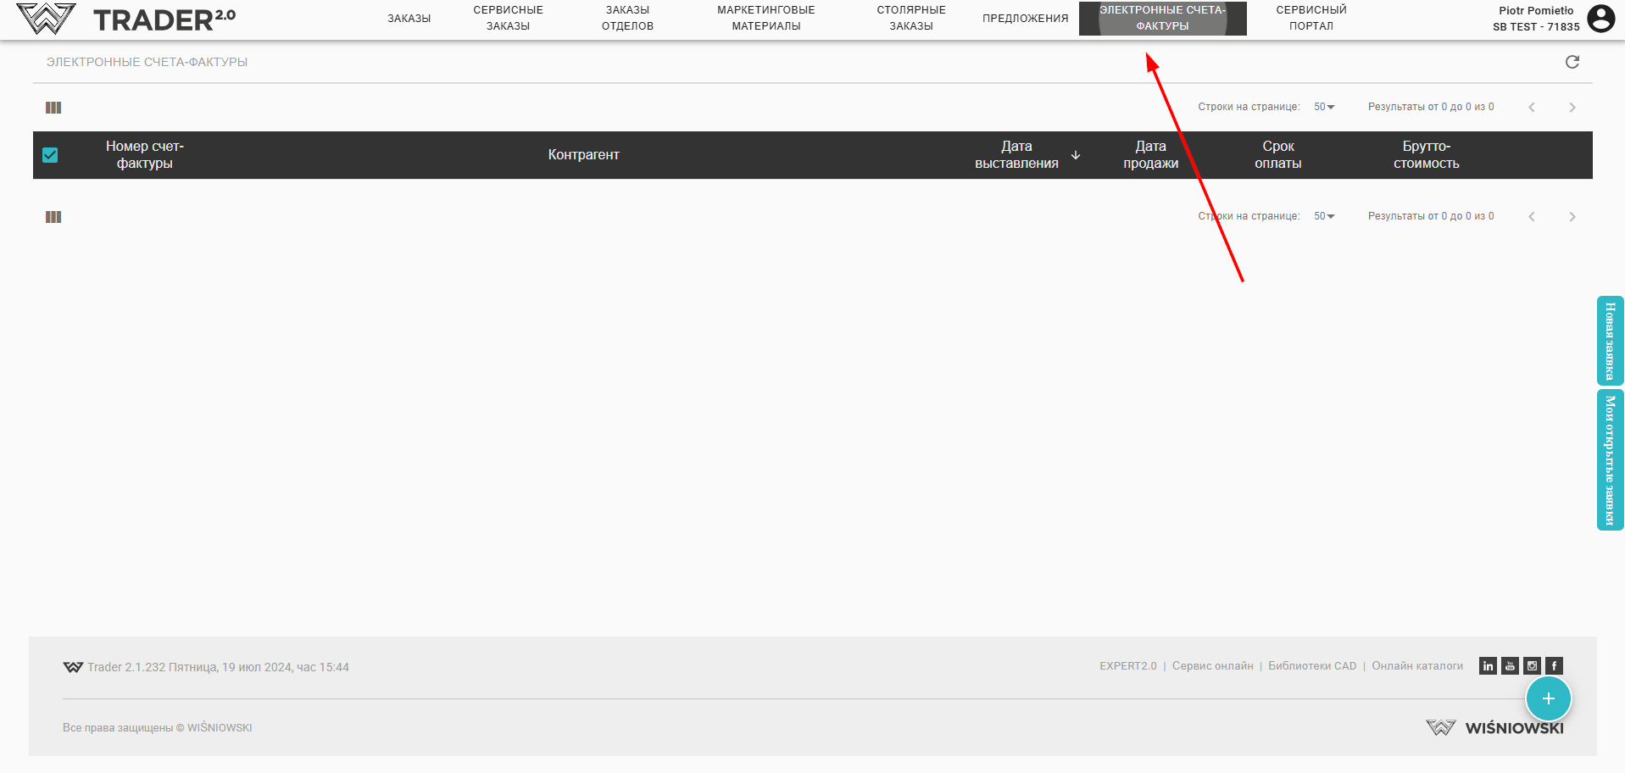1625x773 pixels.
Task: Open the Instagram icon in the footer
Action: click(x=1532, y=666)
